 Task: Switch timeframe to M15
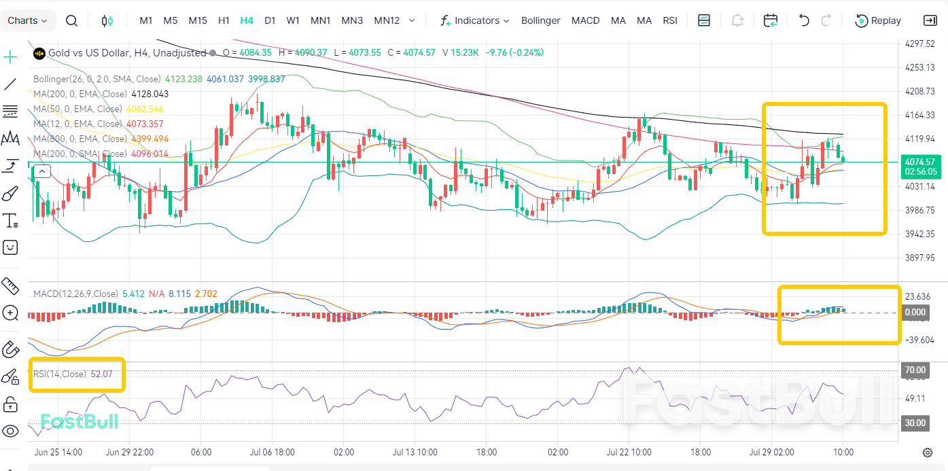click(x=198, y=20)
